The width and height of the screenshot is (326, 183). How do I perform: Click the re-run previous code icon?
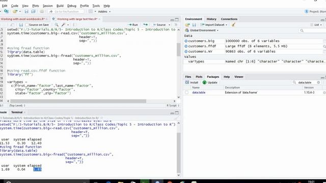(x=145, y=25)
